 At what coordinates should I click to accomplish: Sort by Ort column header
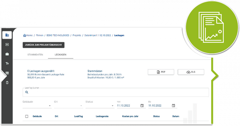pos(57,116)
